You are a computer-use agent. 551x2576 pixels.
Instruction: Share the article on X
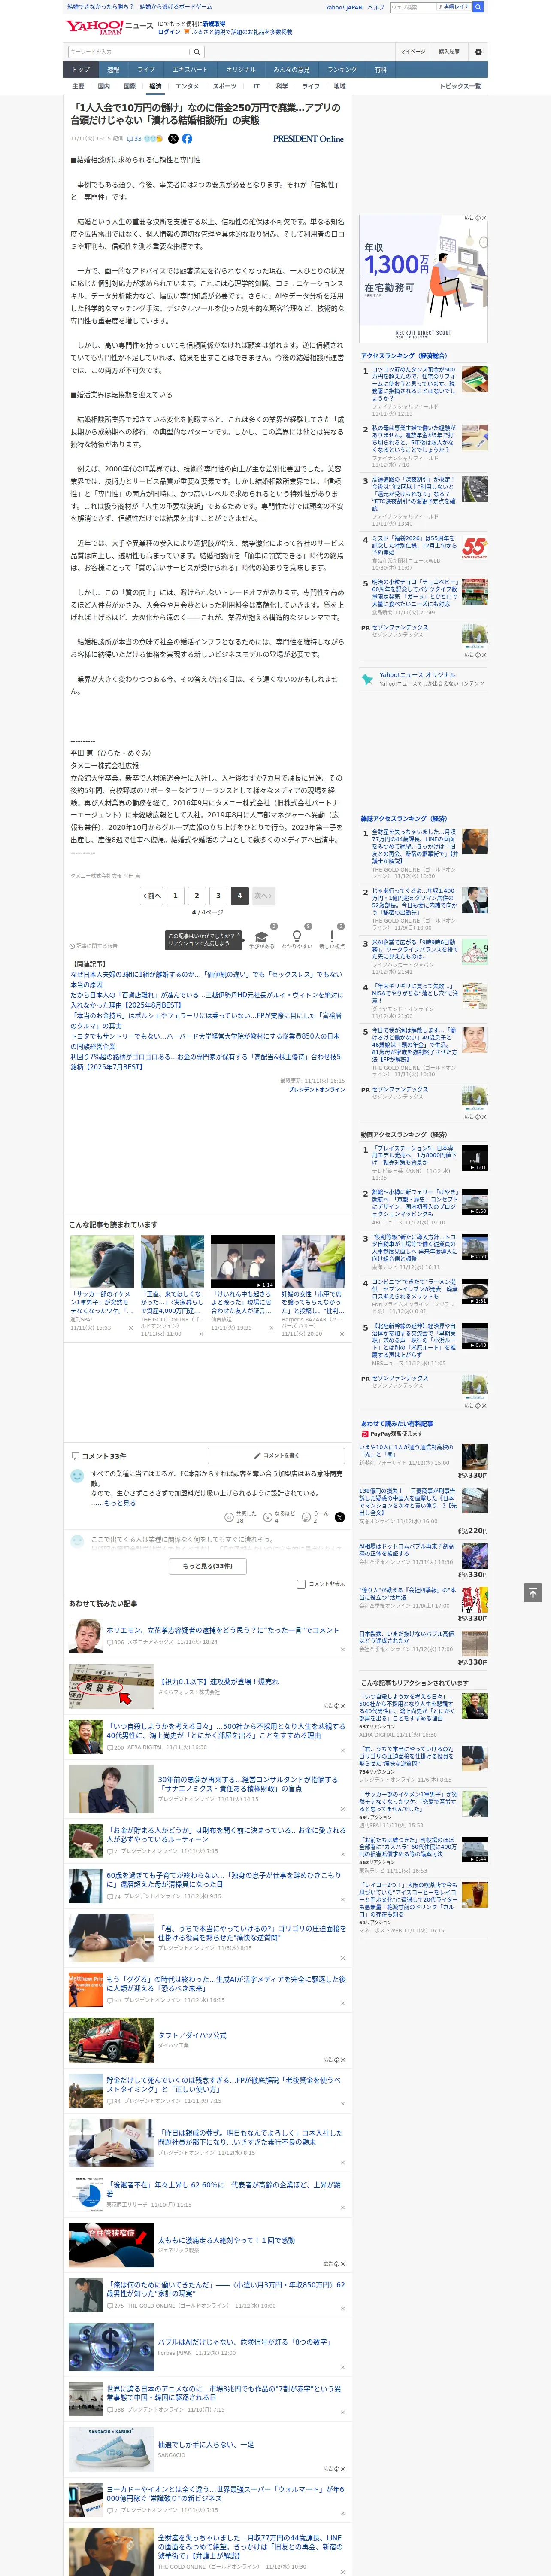coord(173,139)
